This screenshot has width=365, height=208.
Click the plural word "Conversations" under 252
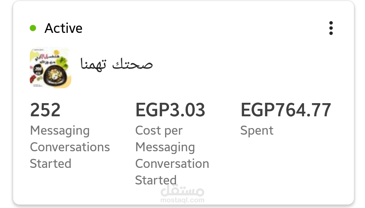pyautogui.click(x=70, y=147)
